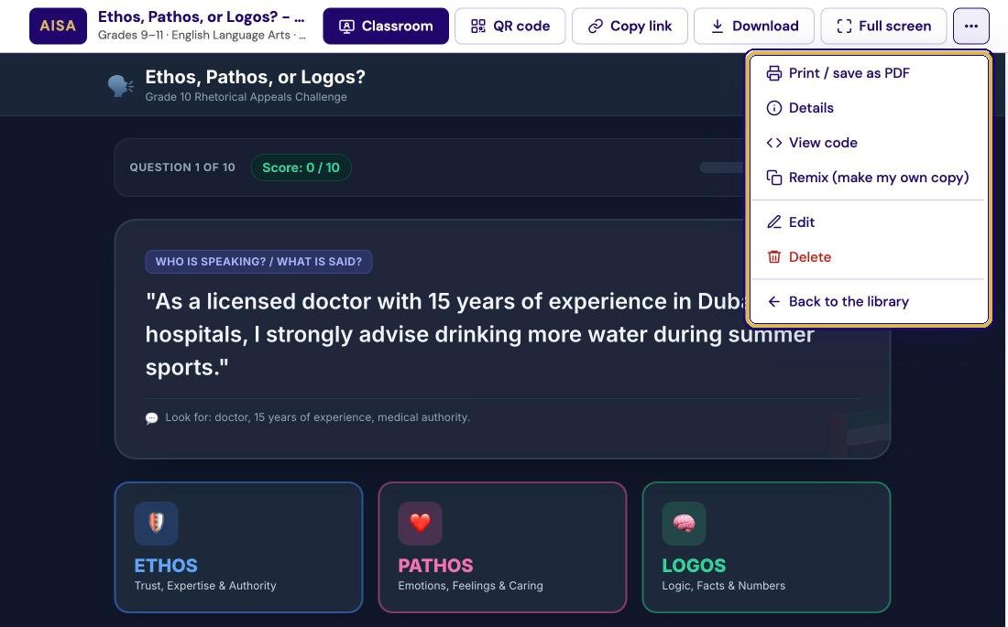The width and height of the screenshot is (1008, 627).
Task: Click the back arrow icon for library
Action: coord(774,302)
